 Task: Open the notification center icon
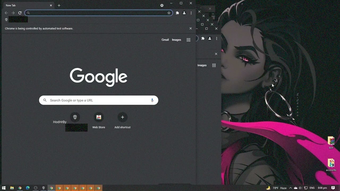(x=333, y=188)
